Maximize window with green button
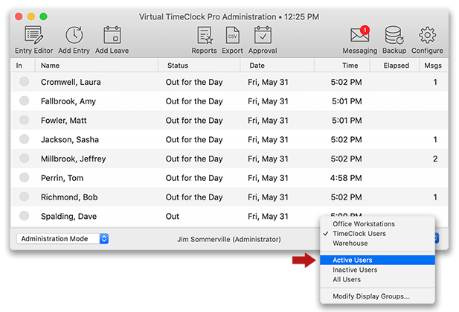459x312 pixels. tap(43, 16)
